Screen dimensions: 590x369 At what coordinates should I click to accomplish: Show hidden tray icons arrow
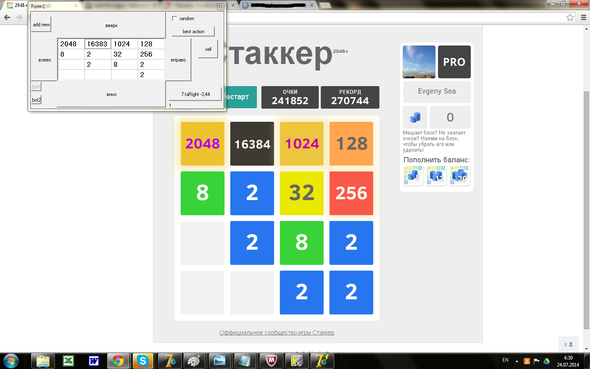point(517,361)
